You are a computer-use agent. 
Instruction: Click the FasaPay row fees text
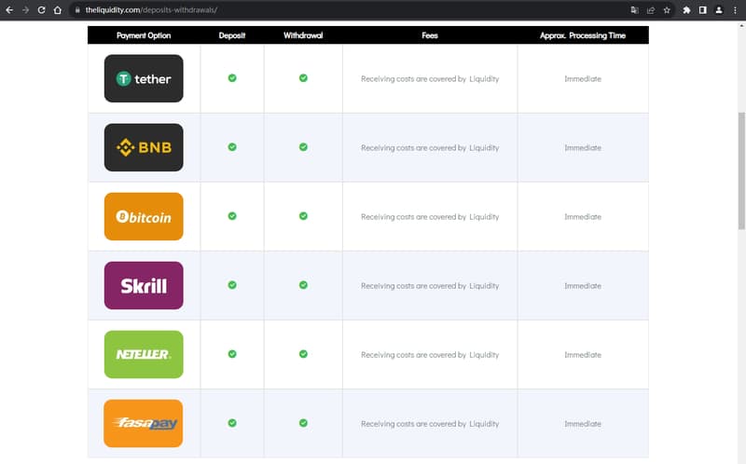coord(430,424)
